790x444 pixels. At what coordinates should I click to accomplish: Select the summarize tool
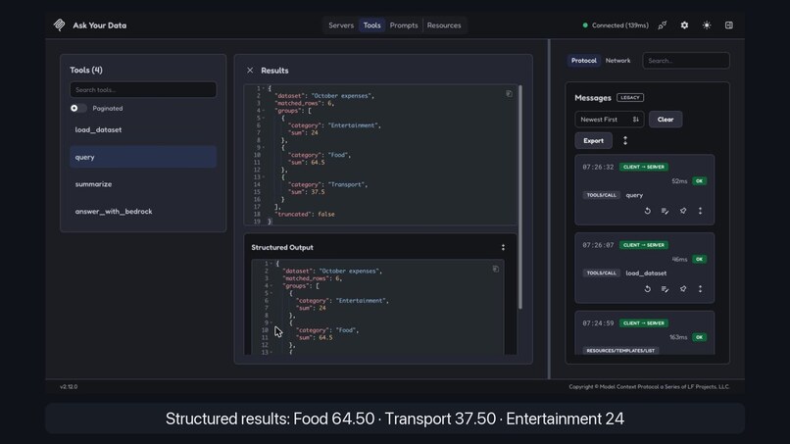pyautogui.click(x=143, y=184)
